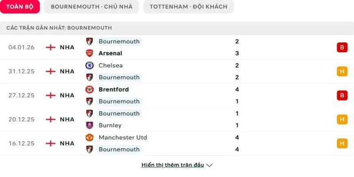Open the Manchester Utd team name link
The height and width of the screenshot is (177, 354).
tap(123, 138)
